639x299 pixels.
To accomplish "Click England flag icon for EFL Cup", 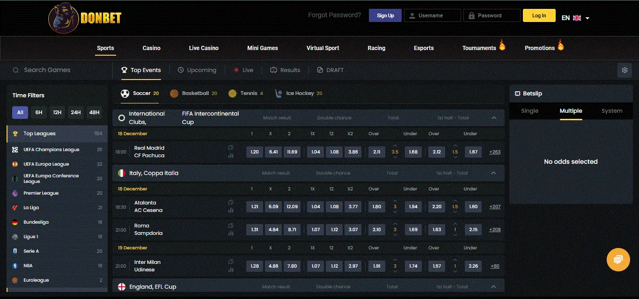I will (x=122, y=287).
